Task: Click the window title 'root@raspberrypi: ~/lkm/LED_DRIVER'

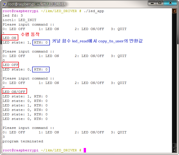Action: coord(37,4)
